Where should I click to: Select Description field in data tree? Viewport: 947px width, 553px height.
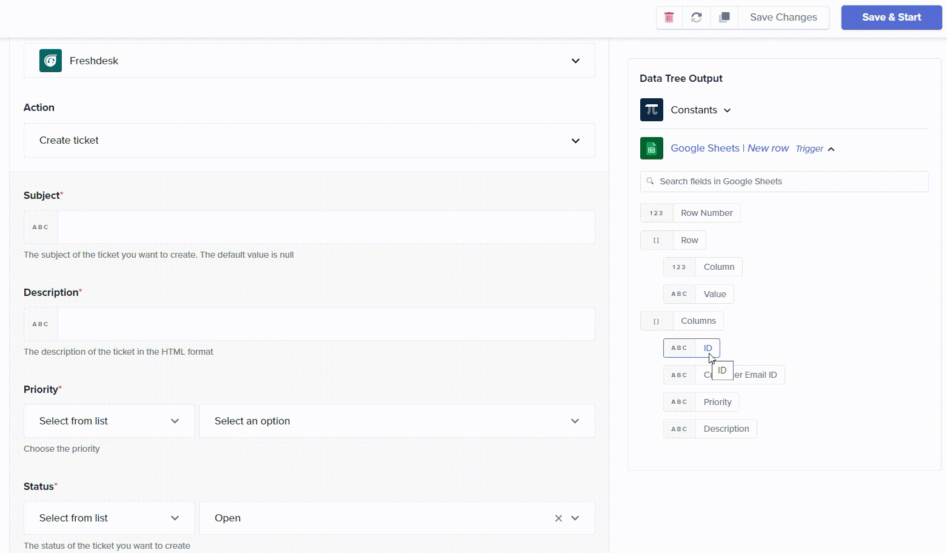click(710, 429)
